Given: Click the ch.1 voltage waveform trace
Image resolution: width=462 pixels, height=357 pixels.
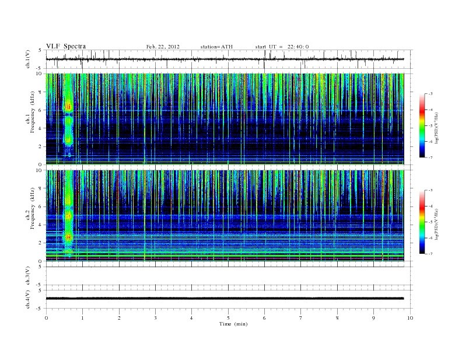Looking at the screenshot, I should [225, 59].
